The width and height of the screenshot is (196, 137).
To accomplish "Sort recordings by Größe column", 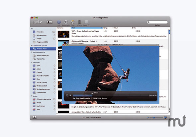I will pyautogui.click(x=136, y=28).
